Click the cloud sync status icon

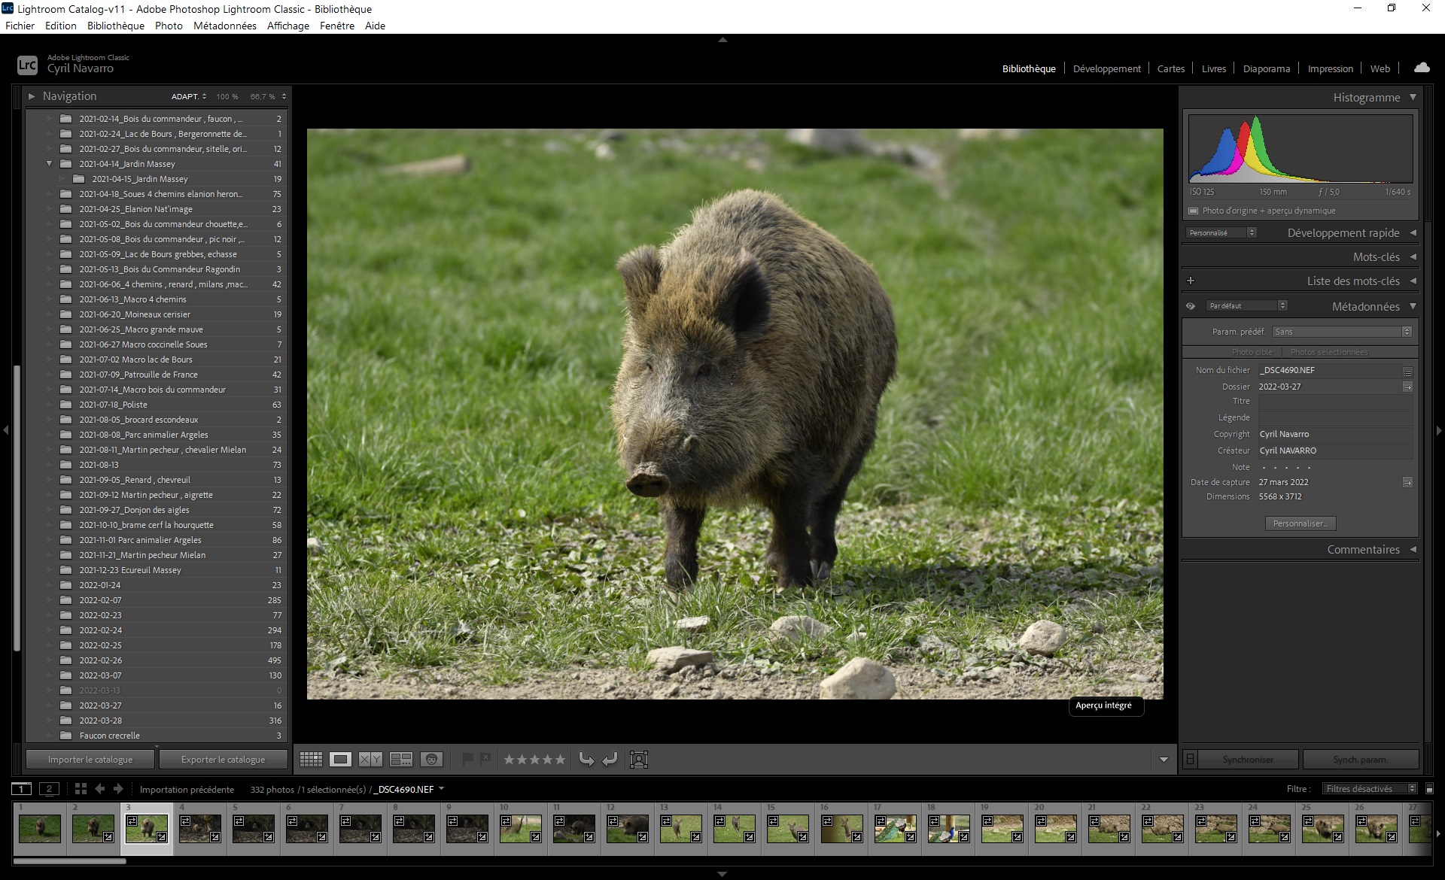click(1422, 68)
